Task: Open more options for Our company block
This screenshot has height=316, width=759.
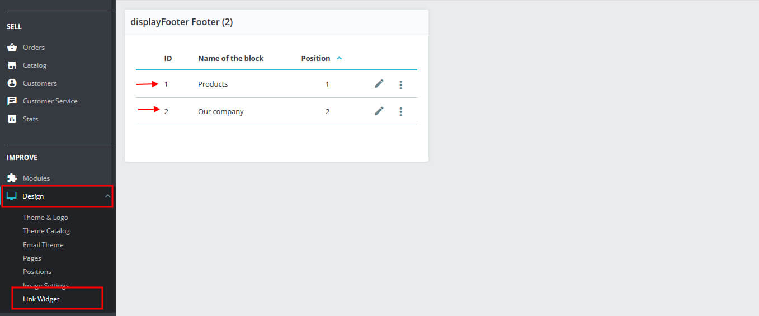Action: pos(401,112)
